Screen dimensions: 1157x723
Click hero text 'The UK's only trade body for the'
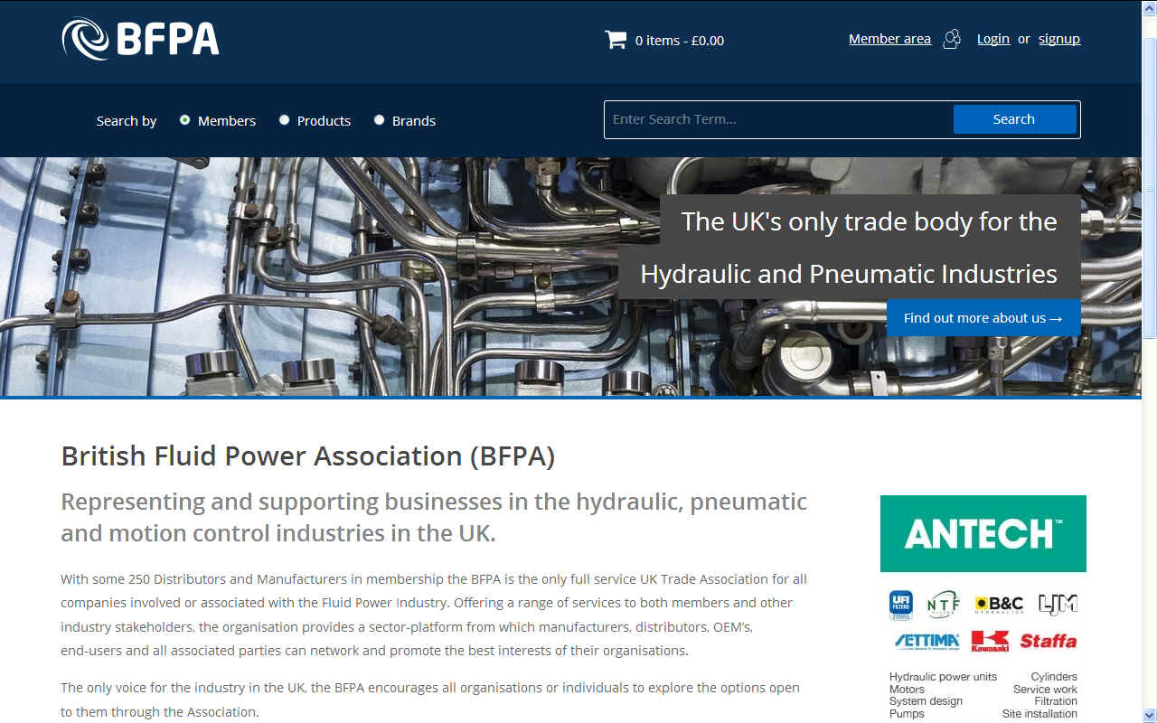click(x=869, y=221)
